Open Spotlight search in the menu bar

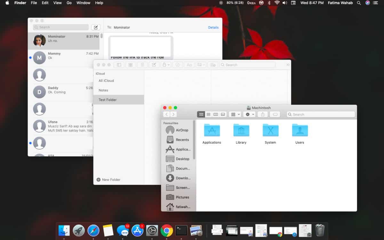point(359,3)
